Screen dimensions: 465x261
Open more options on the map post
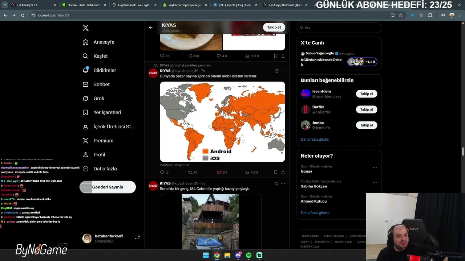coord(283,71)
